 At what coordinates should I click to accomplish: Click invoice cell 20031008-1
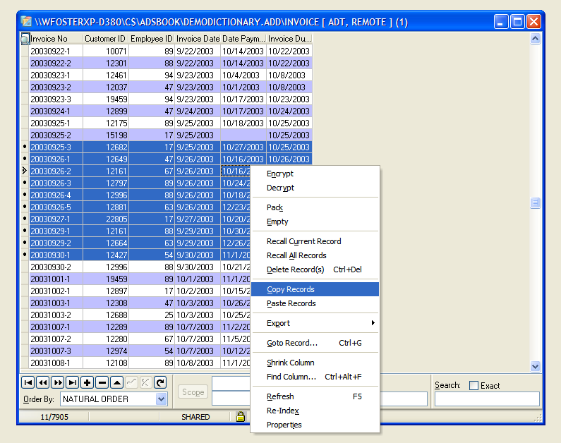pos(56,363)
